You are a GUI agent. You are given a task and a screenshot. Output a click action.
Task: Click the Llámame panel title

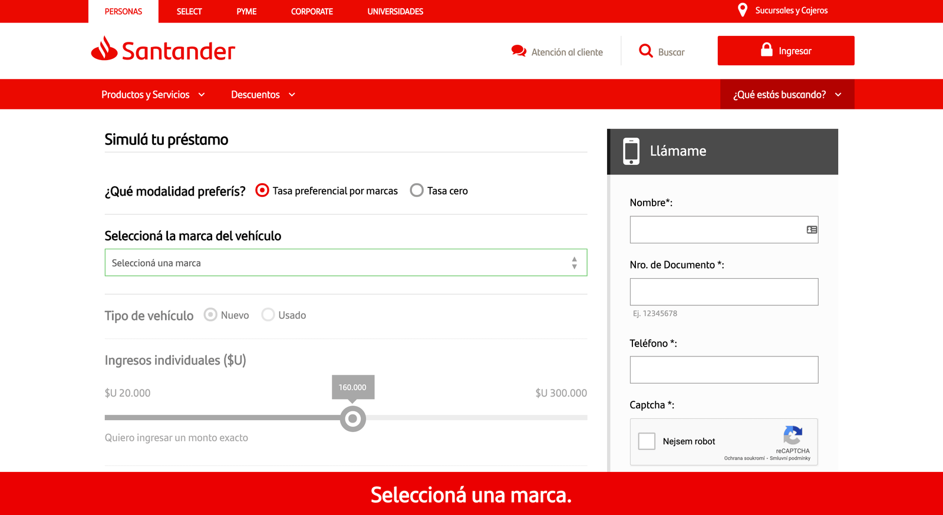678,151
